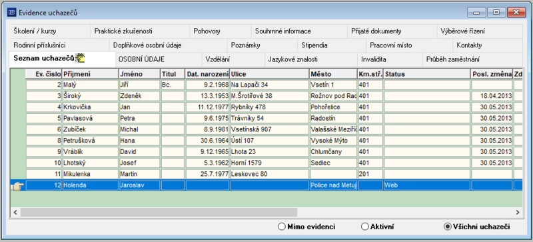Select the surname cell Lhotský
533x242 pixels.
[x=90, y=163]
